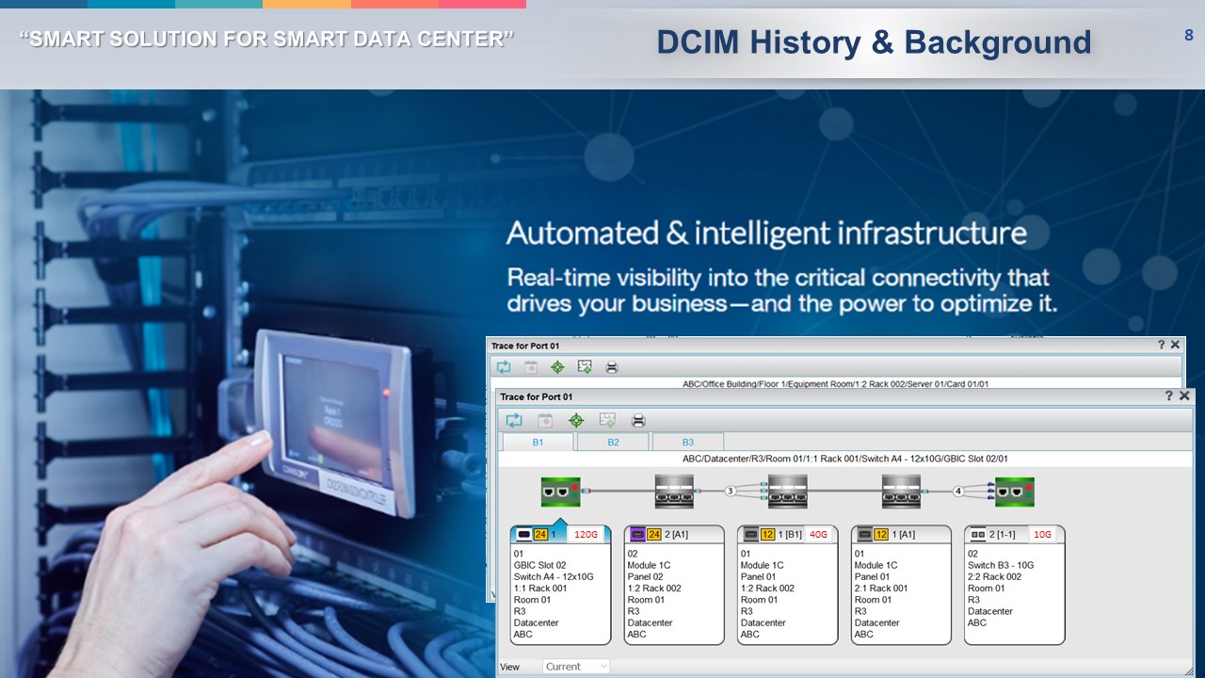
Task: Click connector icon on 1 [B1] card
Action: [x=750, y=535]
